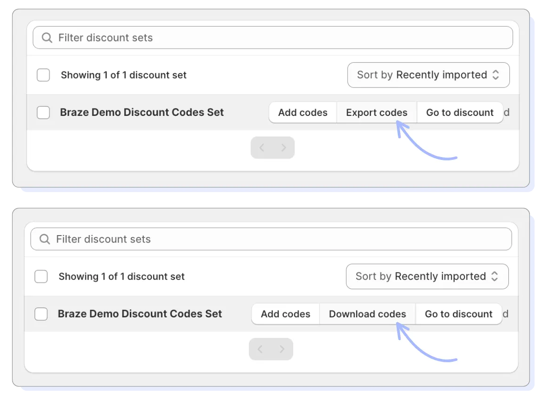Check Braze Demo Discount Codes Set row in upper panel

tap(43, 112)
